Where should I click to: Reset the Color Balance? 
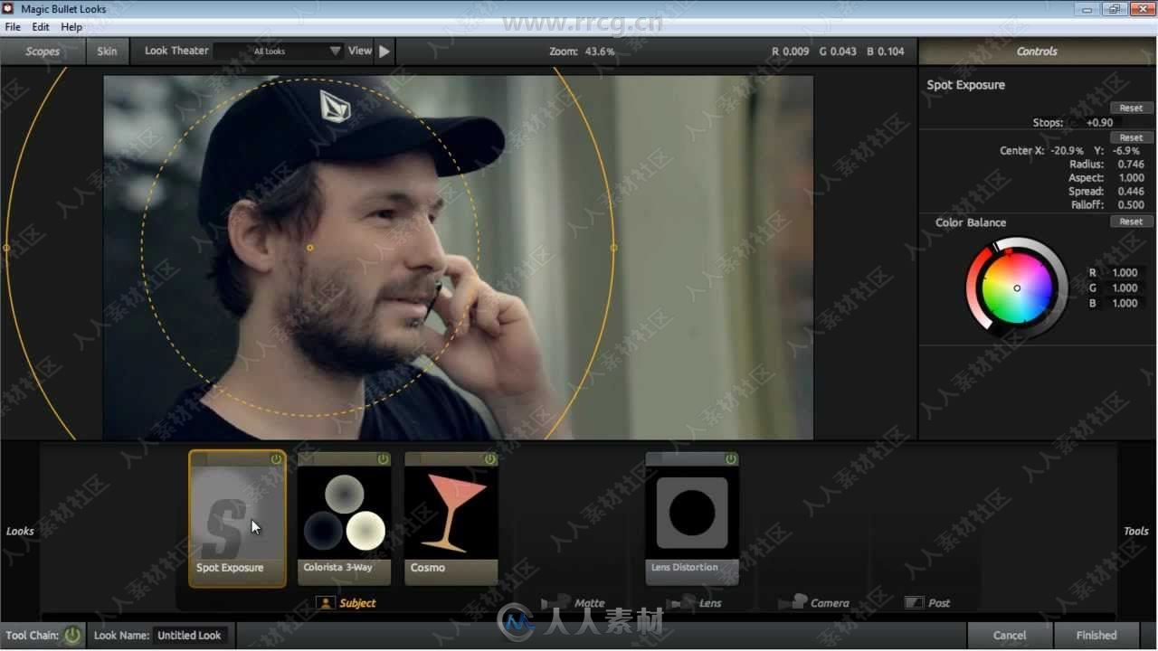point(1131,222)
